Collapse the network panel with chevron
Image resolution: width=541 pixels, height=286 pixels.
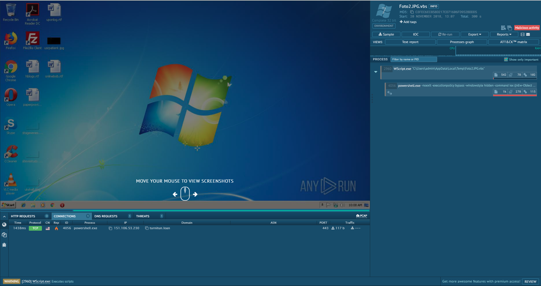tap(4, 216)
